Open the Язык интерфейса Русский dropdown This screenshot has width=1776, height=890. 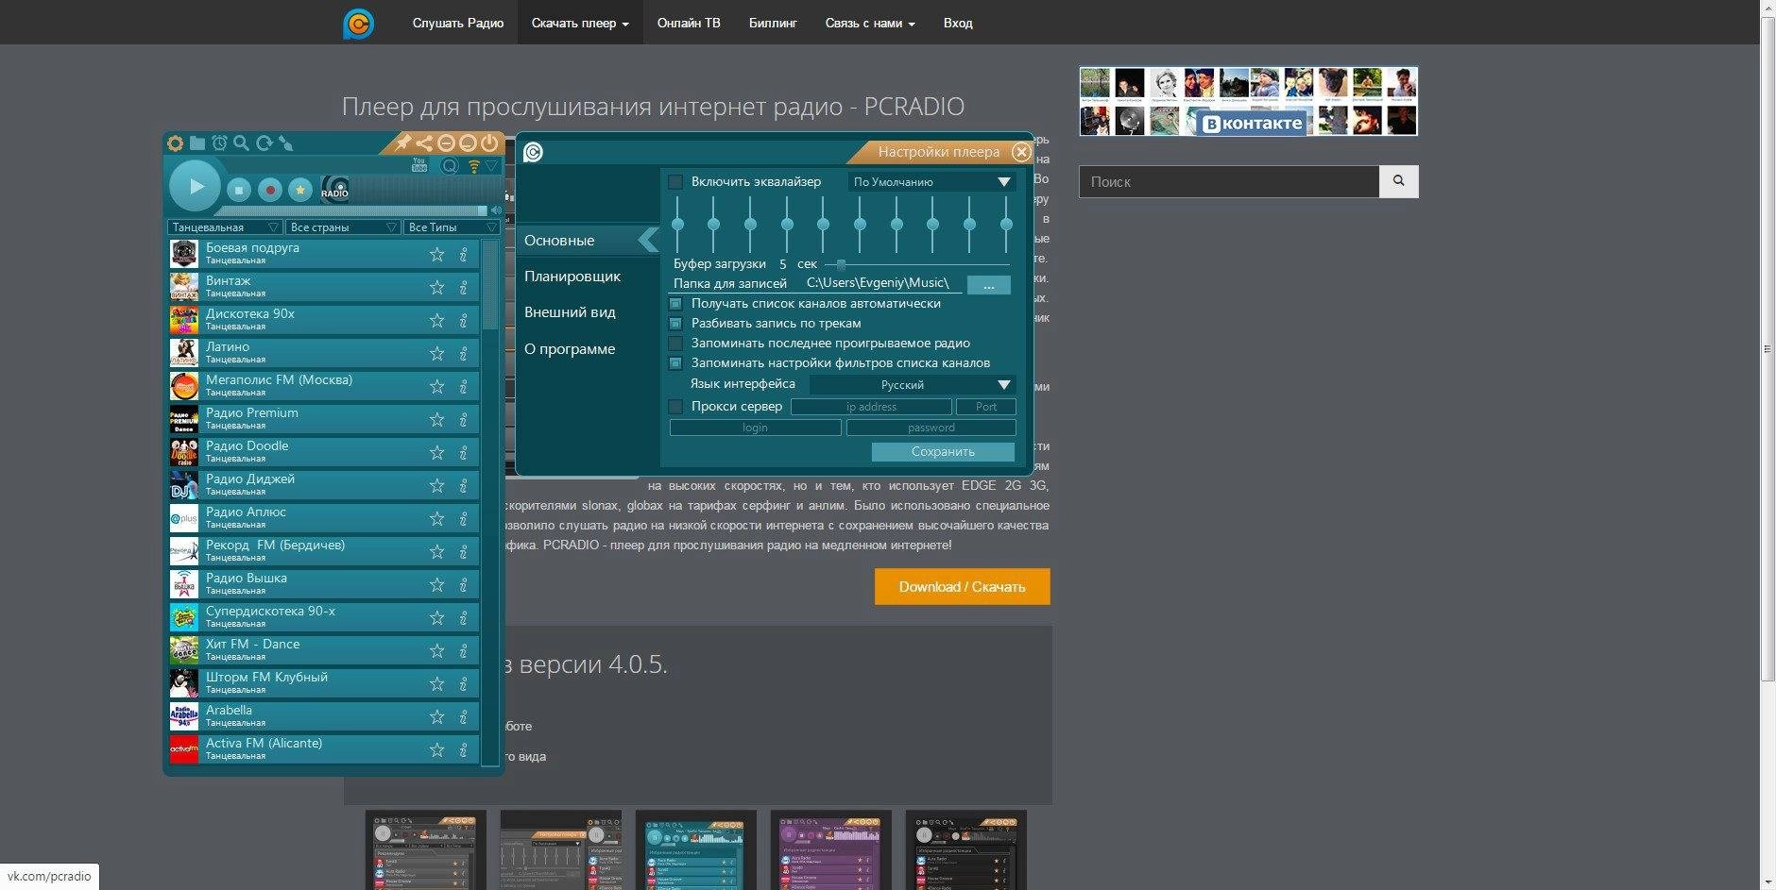tap(913, 385)
